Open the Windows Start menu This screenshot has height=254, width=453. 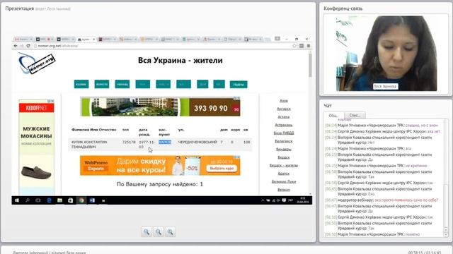pos(17,200)
